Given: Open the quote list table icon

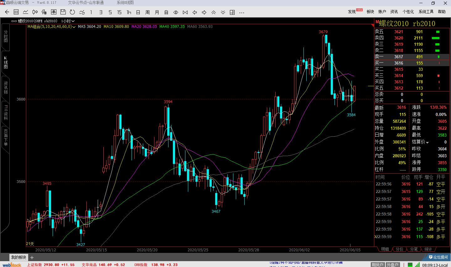Looking at the screenshot, I should 16,12.
